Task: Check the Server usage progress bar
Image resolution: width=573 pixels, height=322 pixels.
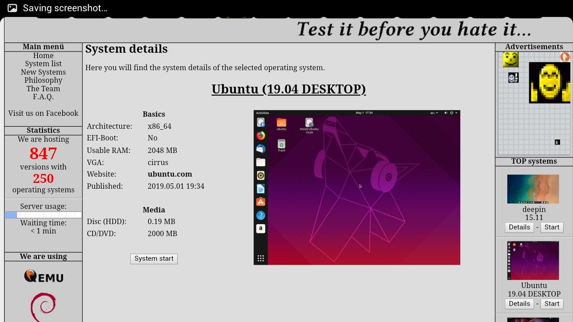Action: coord(43,215)
